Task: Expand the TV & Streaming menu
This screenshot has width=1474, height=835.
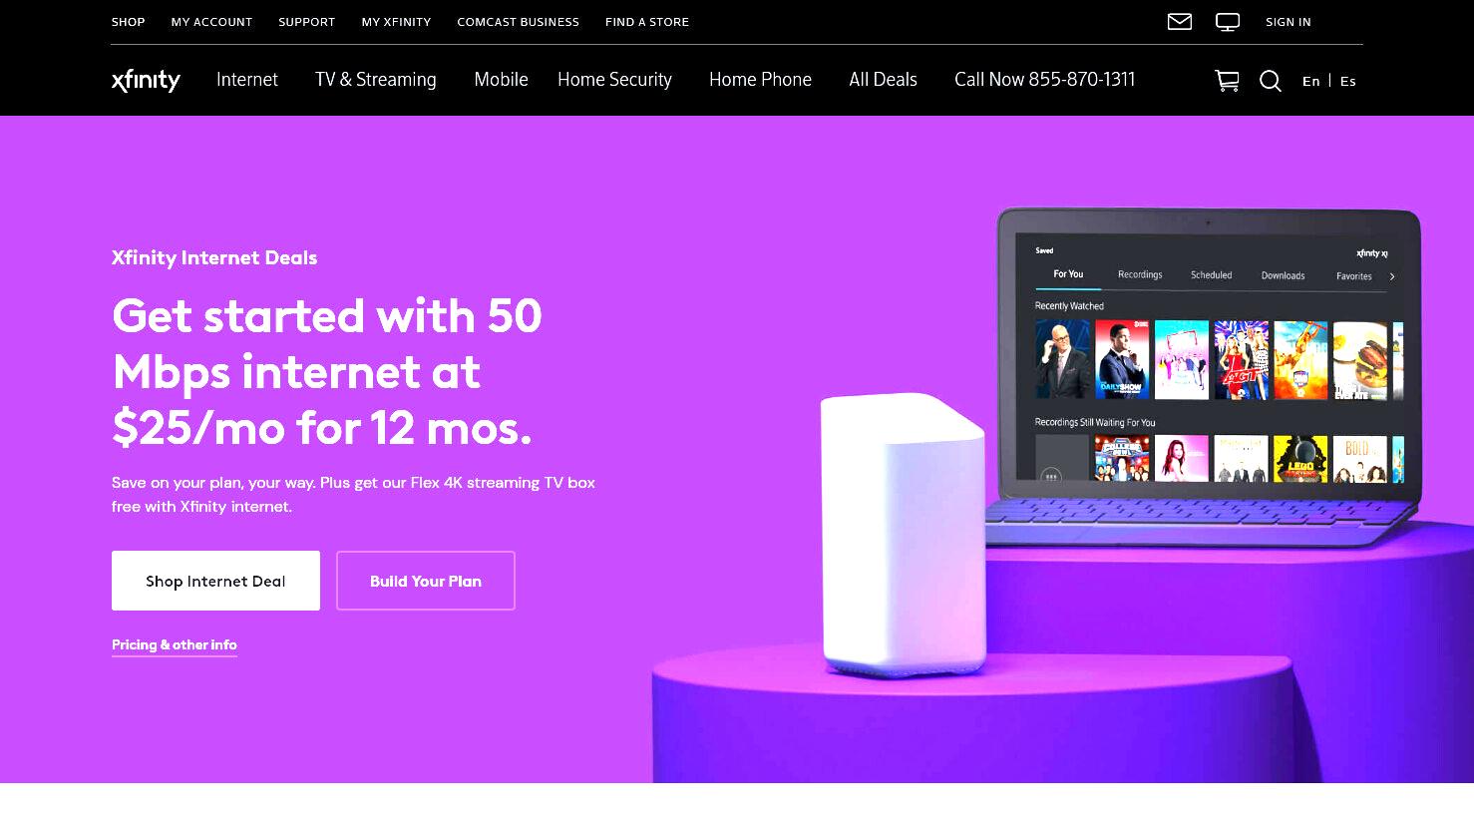Action: (376, 80)
